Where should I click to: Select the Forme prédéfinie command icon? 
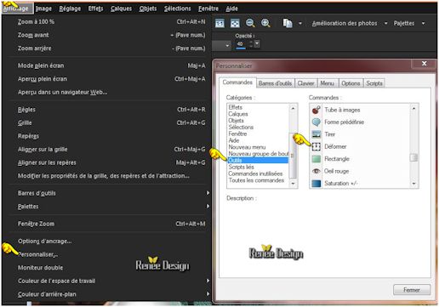(316, 122)
